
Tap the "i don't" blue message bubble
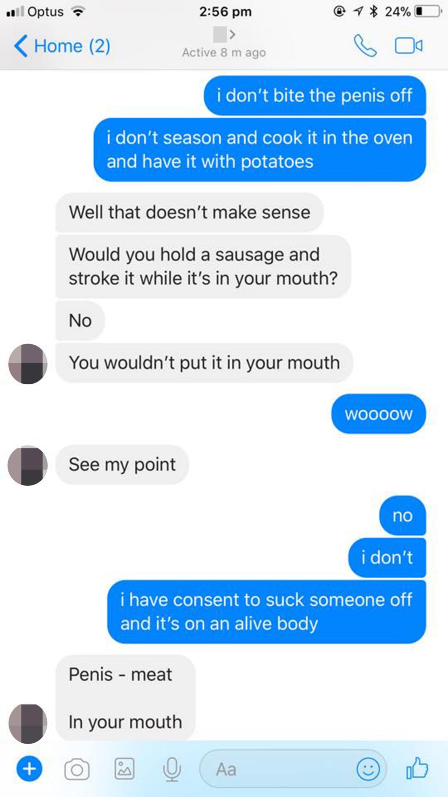387,558
